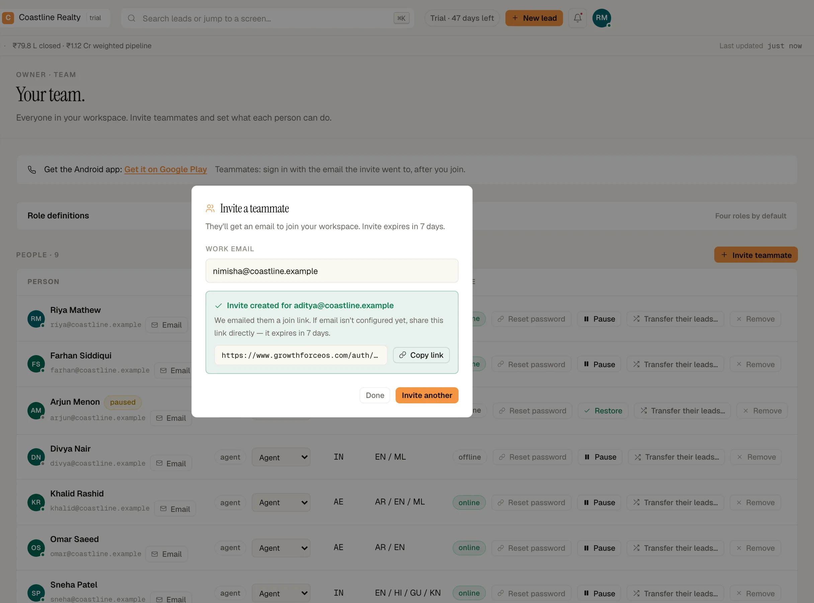Image resolution: width=814 pixels, height=603 pixels.
Task: Email Omar Saeed
Action: 167,554
